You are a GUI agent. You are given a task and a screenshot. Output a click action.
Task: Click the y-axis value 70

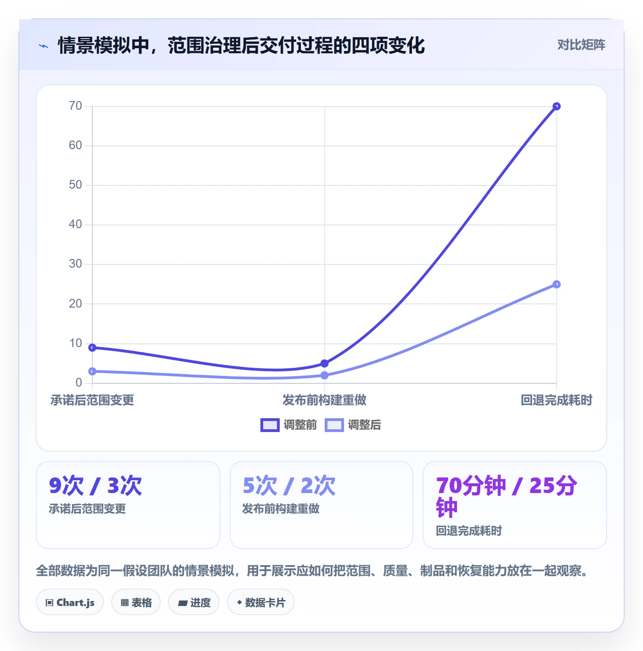tap(75, 106)
